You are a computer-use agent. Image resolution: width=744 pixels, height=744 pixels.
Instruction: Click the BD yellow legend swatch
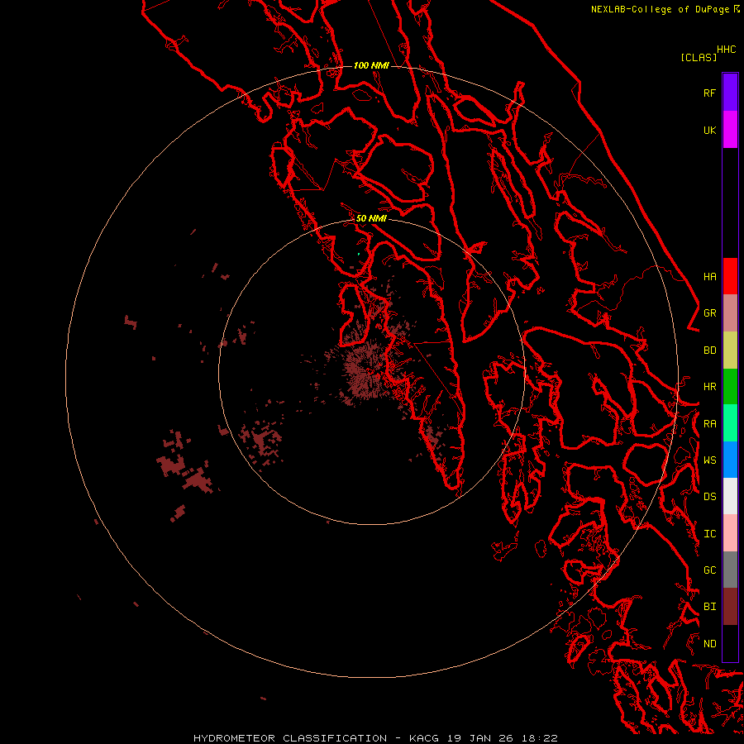coord(730,351)
